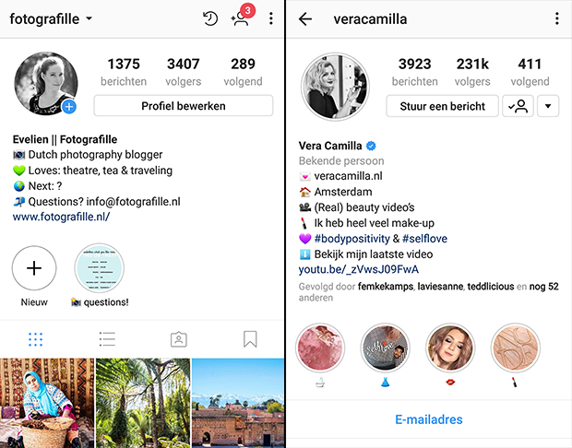Toggle following status for veracamilla

click(518, 106)
